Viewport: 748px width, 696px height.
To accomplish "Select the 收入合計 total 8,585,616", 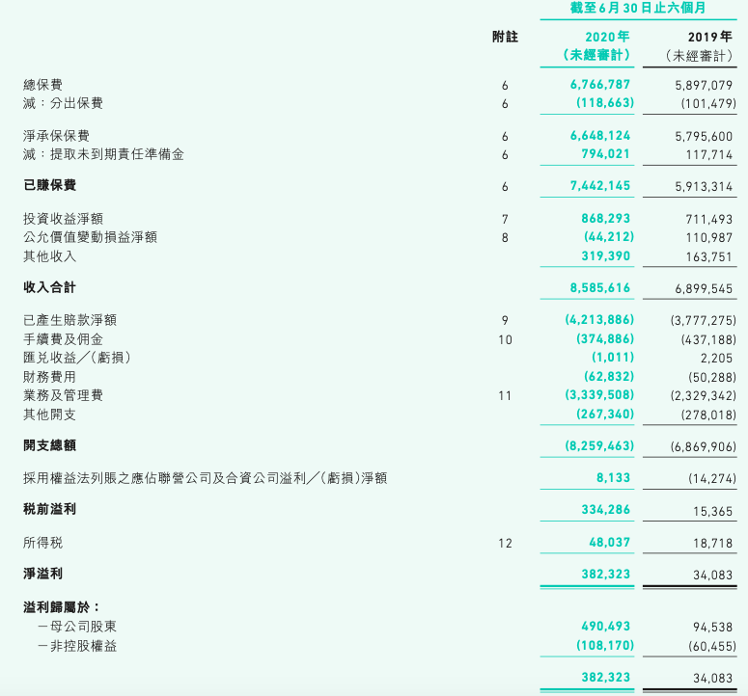I will 600,287.
